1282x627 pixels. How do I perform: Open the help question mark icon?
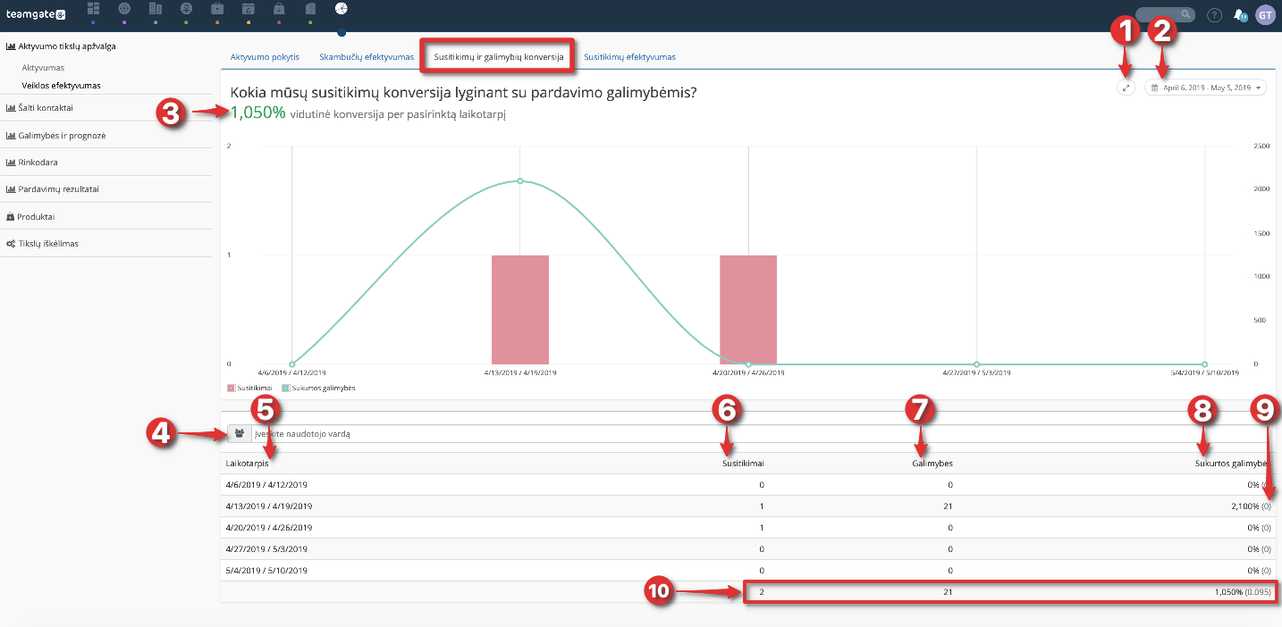point(1214,15)
